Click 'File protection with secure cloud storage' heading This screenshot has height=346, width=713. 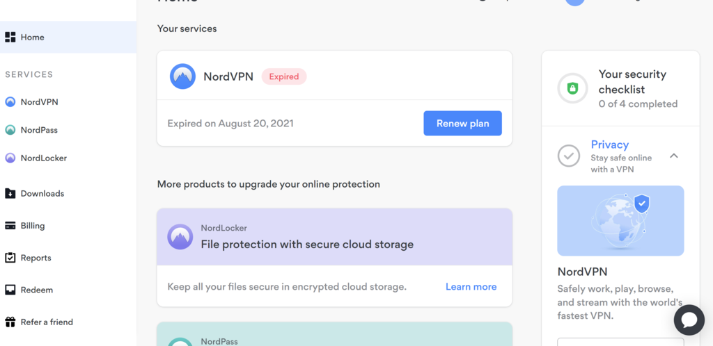307,245
